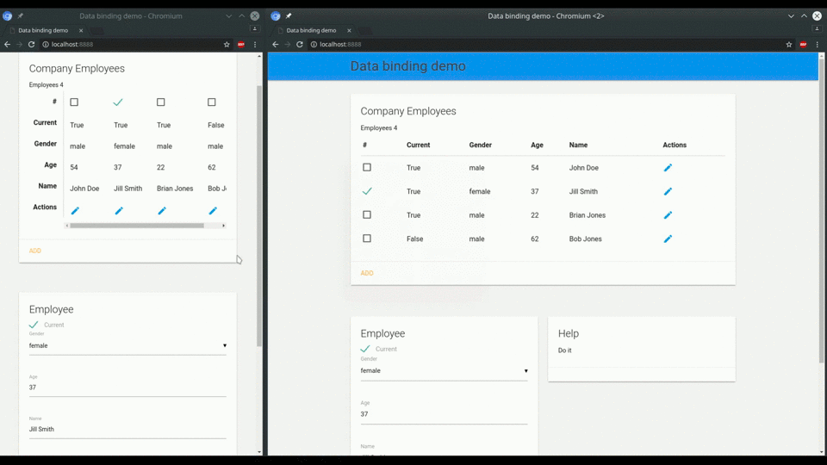Click the Current column header, right table
This screenshot has width=827, height=465.
[419, 145]
